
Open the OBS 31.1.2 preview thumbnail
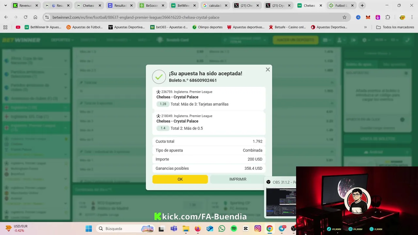[x=281, y=202]
